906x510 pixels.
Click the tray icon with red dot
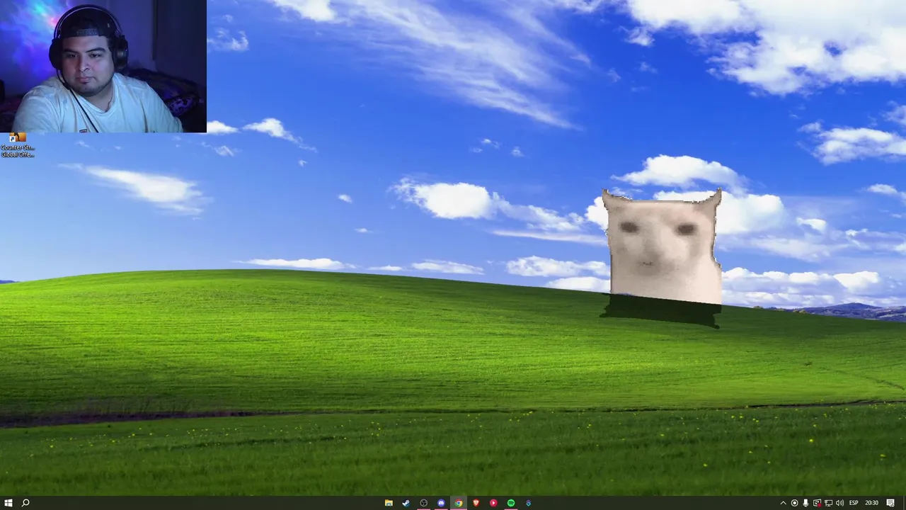point(817,503)
